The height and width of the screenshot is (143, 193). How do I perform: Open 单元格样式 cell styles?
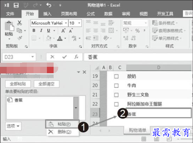(167, 38)
